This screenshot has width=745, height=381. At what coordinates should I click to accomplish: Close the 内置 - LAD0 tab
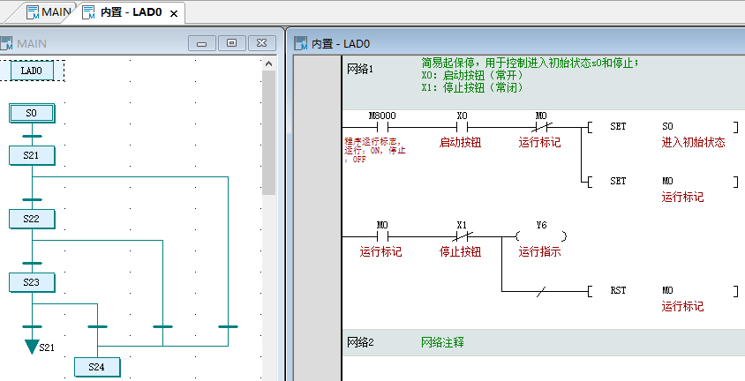click(x=174, y=14)
